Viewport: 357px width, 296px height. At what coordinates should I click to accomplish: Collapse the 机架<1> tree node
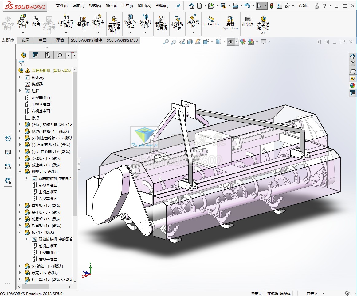20,172
